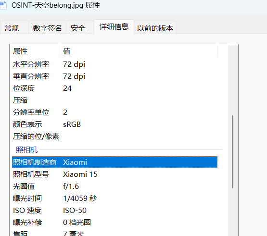Select the 详细信息 tab

(114, 27)
